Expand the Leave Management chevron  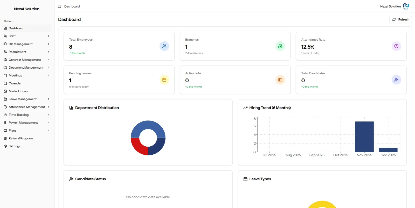49,99
